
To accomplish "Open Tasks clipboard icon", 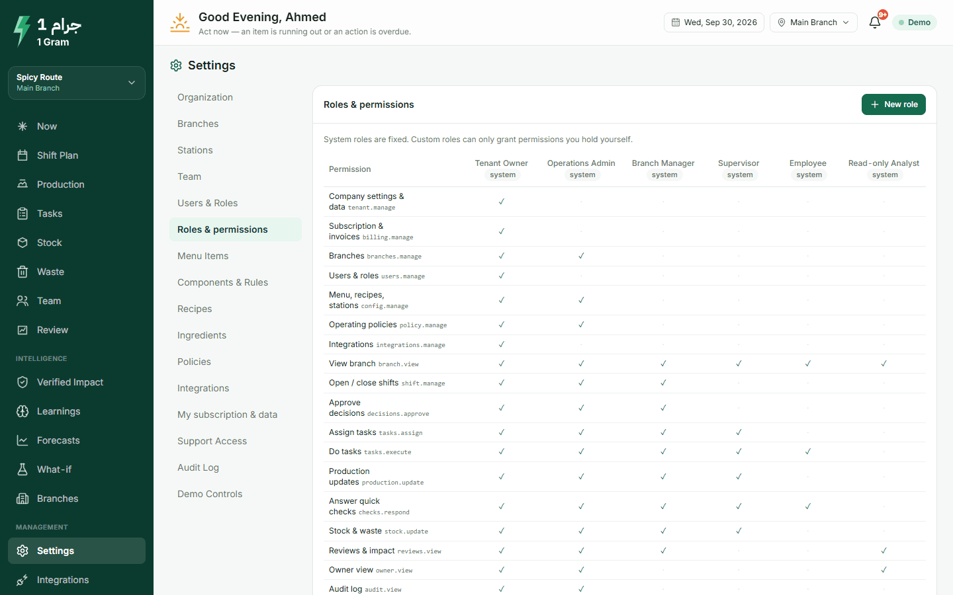I will click(23, 214).
